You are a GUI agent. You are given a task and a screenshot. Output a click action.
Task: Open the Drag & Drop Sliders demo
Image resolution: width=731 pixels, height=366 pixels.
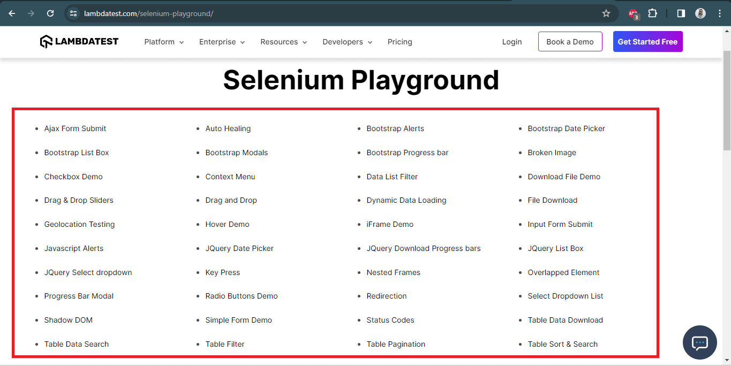[79, 200]
